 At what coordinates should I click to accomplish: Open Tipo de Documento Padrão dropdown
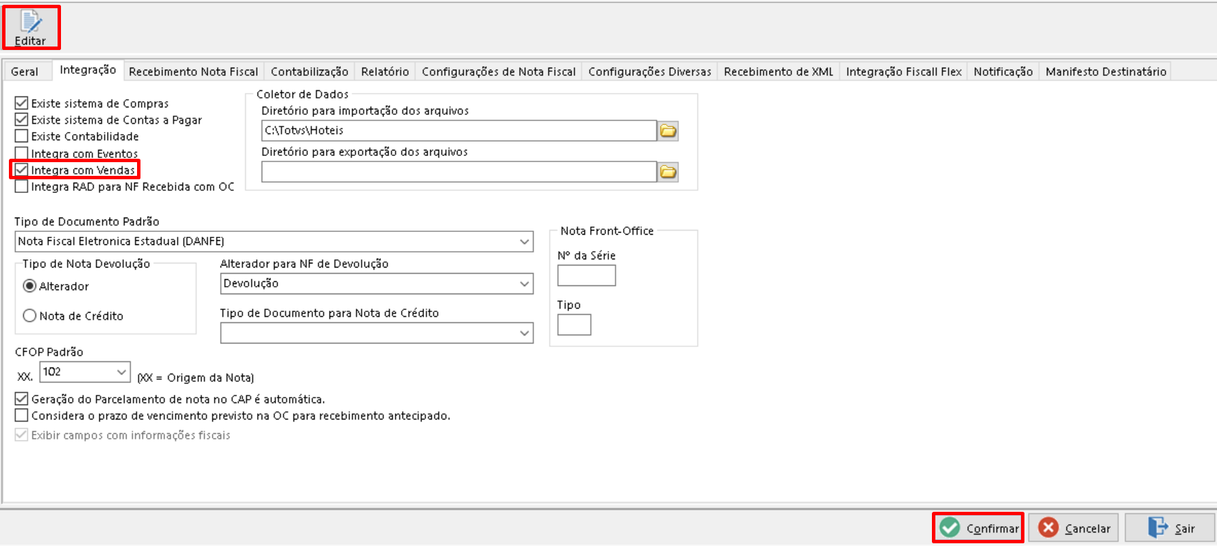click(x=524, y=242)
